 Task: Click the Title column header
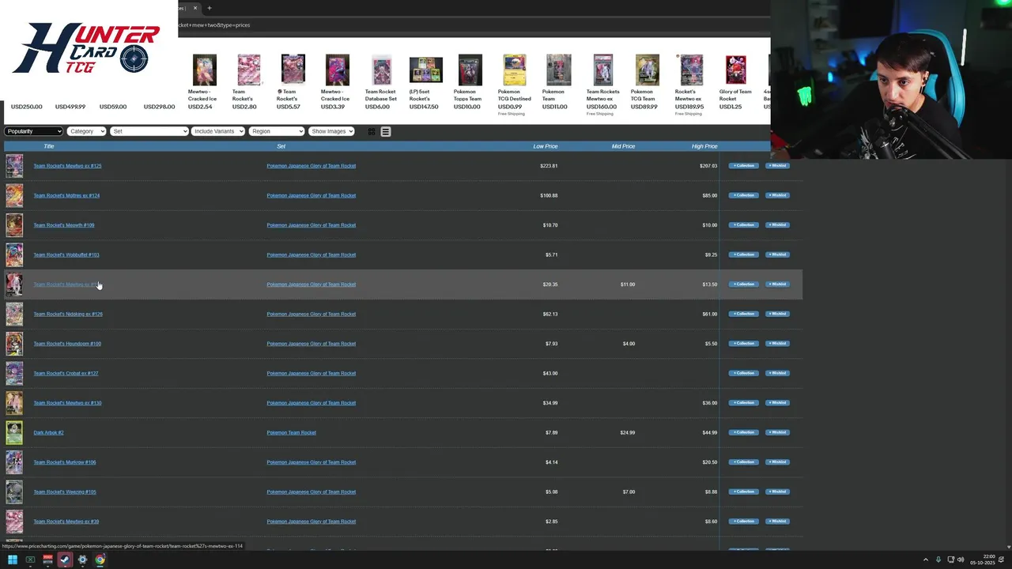[49, 146]
